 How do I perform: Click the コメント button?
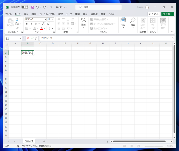(x=154, y=14)
